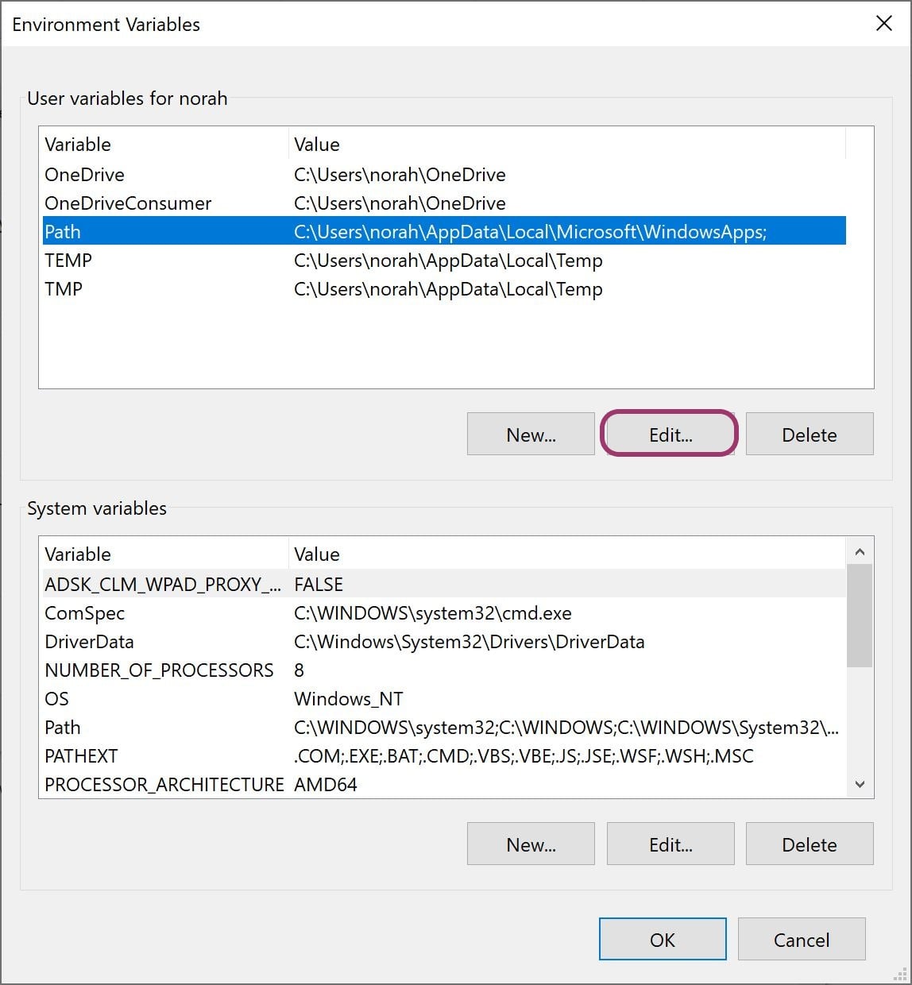The width and height of the screenshot is (912, 985).
Task: Click the Variable column header in User variables
Action: 164,144
